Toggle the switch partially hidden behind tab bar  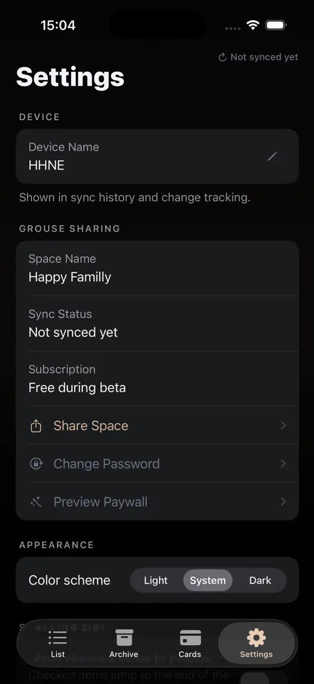(255, 678)
